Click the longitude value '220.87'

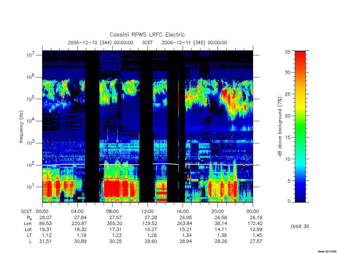point(79,224)
